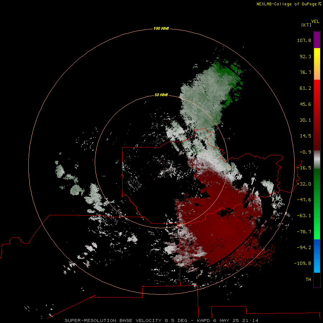Click the 50 NMI range ring label
Viewport: 323px width, 323px height.
coord(161,95)
